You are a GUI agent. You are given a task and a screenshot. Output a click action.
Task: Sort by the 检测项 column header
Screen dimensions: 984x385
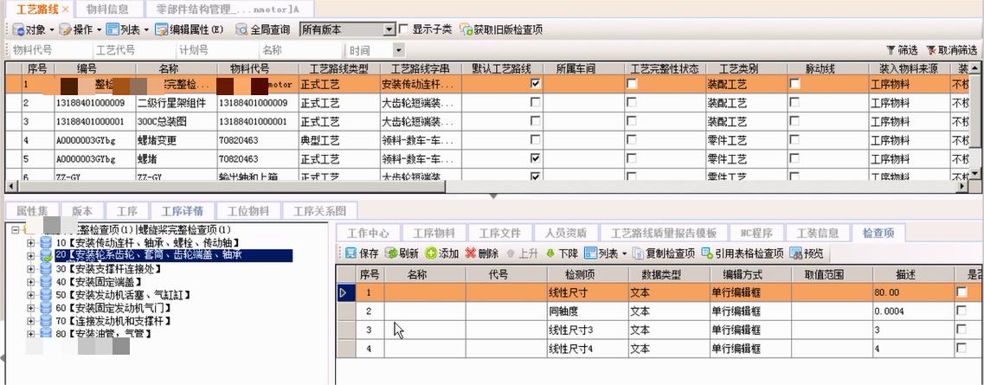tap(587, 274)
